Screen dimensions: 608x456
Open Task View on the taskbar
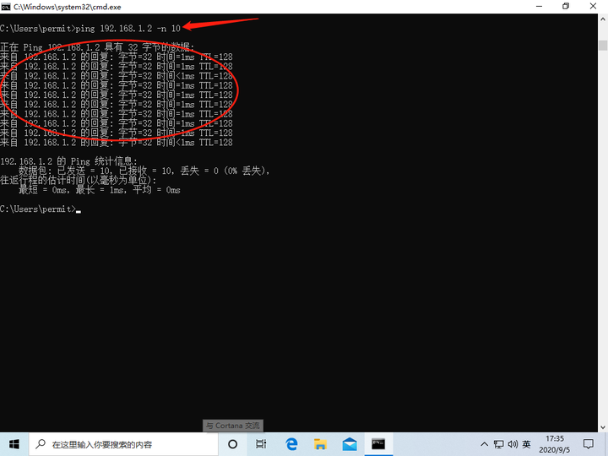click(261, 444)
